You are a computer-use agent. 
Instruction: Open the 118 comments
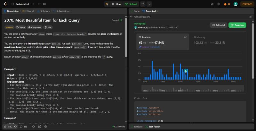pyautogui.click(x=24, y=127)
